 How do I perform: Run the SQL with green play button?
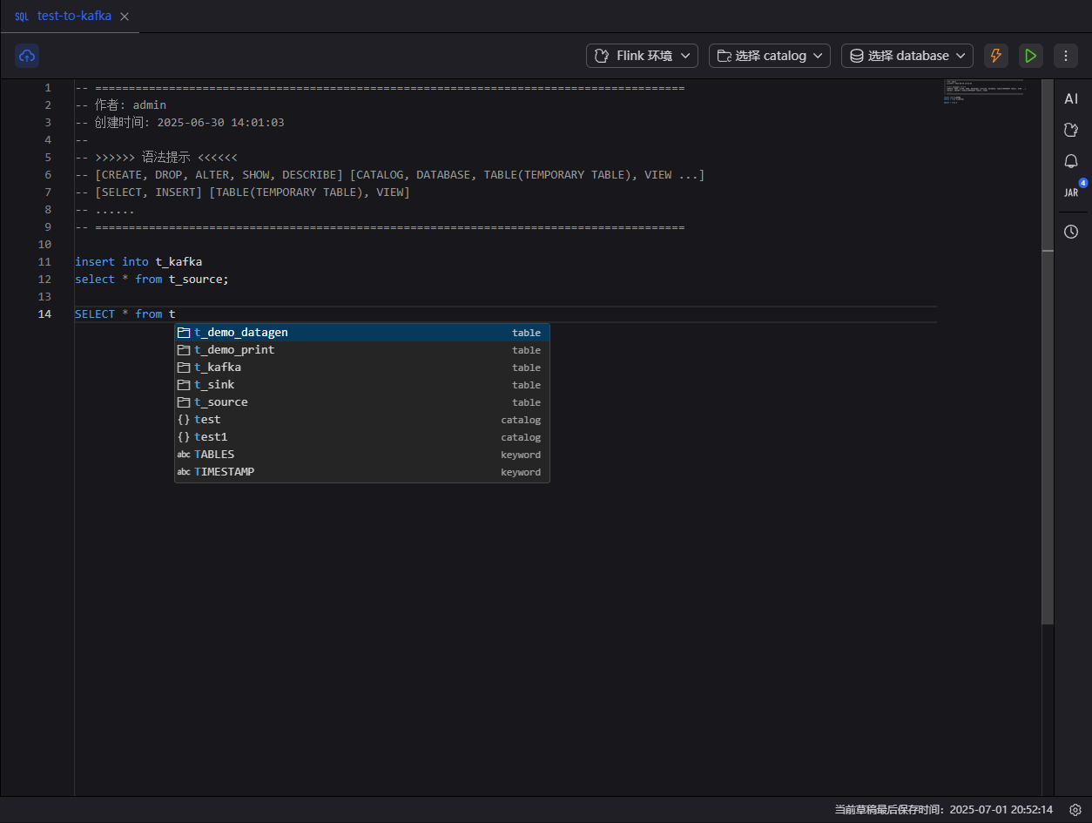click(x=1031, y=56)
